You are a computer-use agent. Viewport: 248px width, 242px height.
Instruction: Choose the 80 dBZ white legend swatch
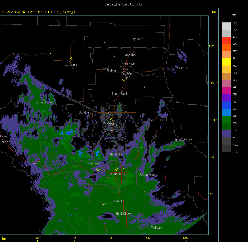coord(226,26)
